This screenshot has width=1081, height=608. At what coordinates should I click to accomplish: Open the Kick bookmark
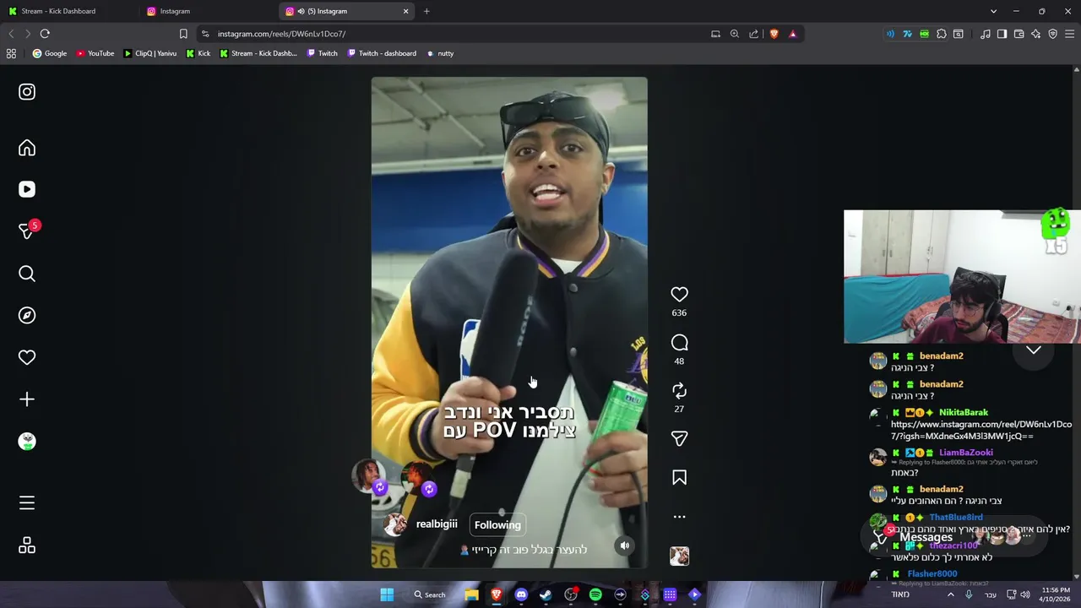198,53
